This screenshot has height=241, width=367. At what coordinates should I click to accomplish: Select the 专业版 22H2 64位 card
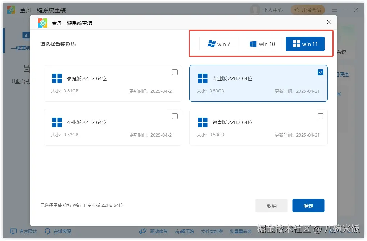(x=258, y=83)
